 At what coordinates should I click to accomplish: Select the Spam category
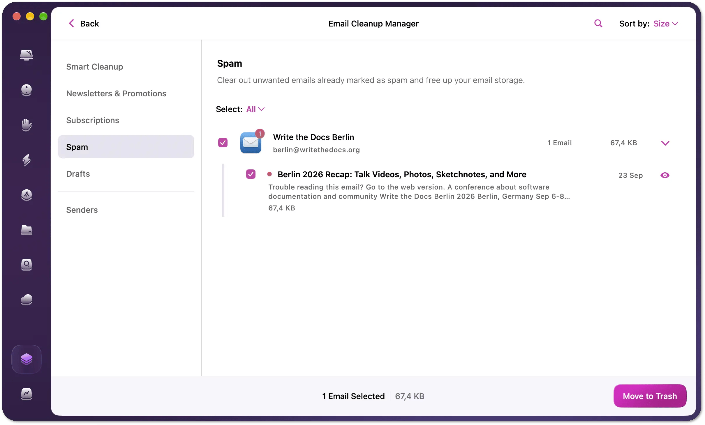click(126, 147)
